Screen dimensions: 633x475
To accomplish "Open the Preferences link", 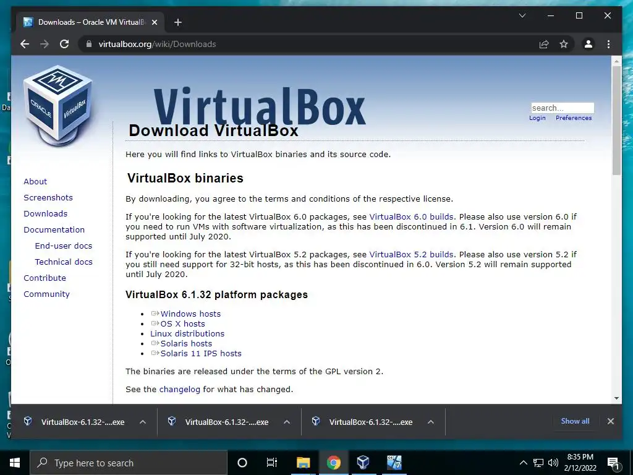I will (x=573, y=118).
